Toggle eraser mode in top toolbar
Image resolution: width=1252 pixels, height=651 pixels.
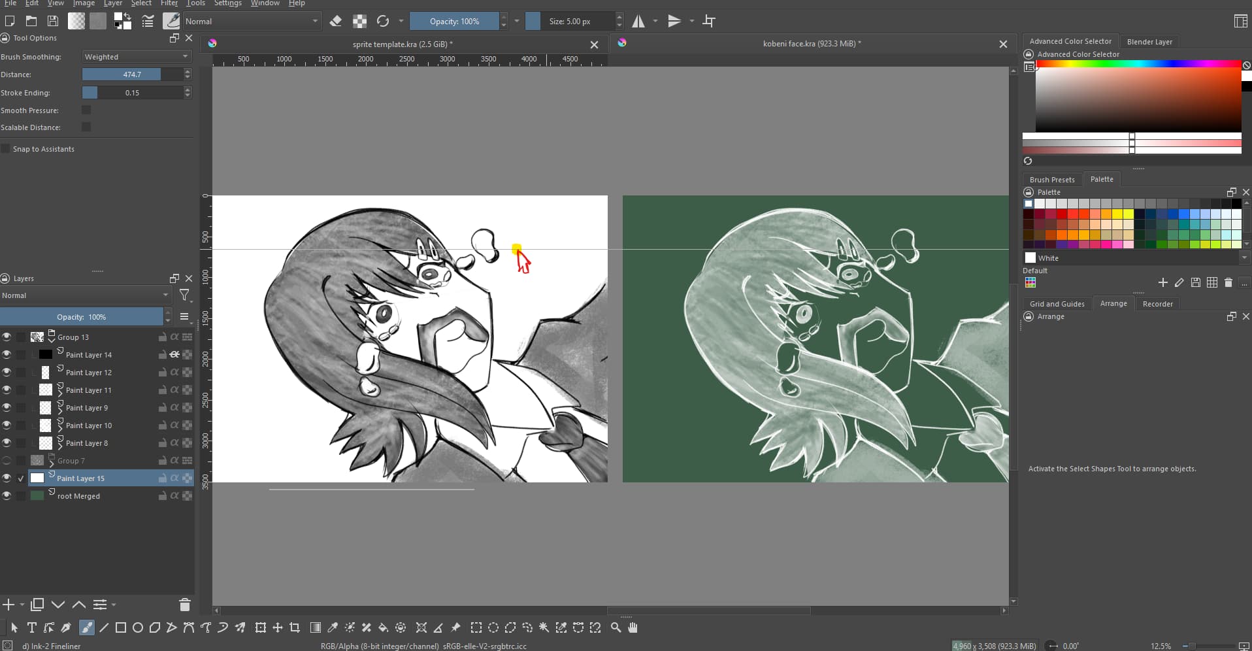tap(336, 22)
